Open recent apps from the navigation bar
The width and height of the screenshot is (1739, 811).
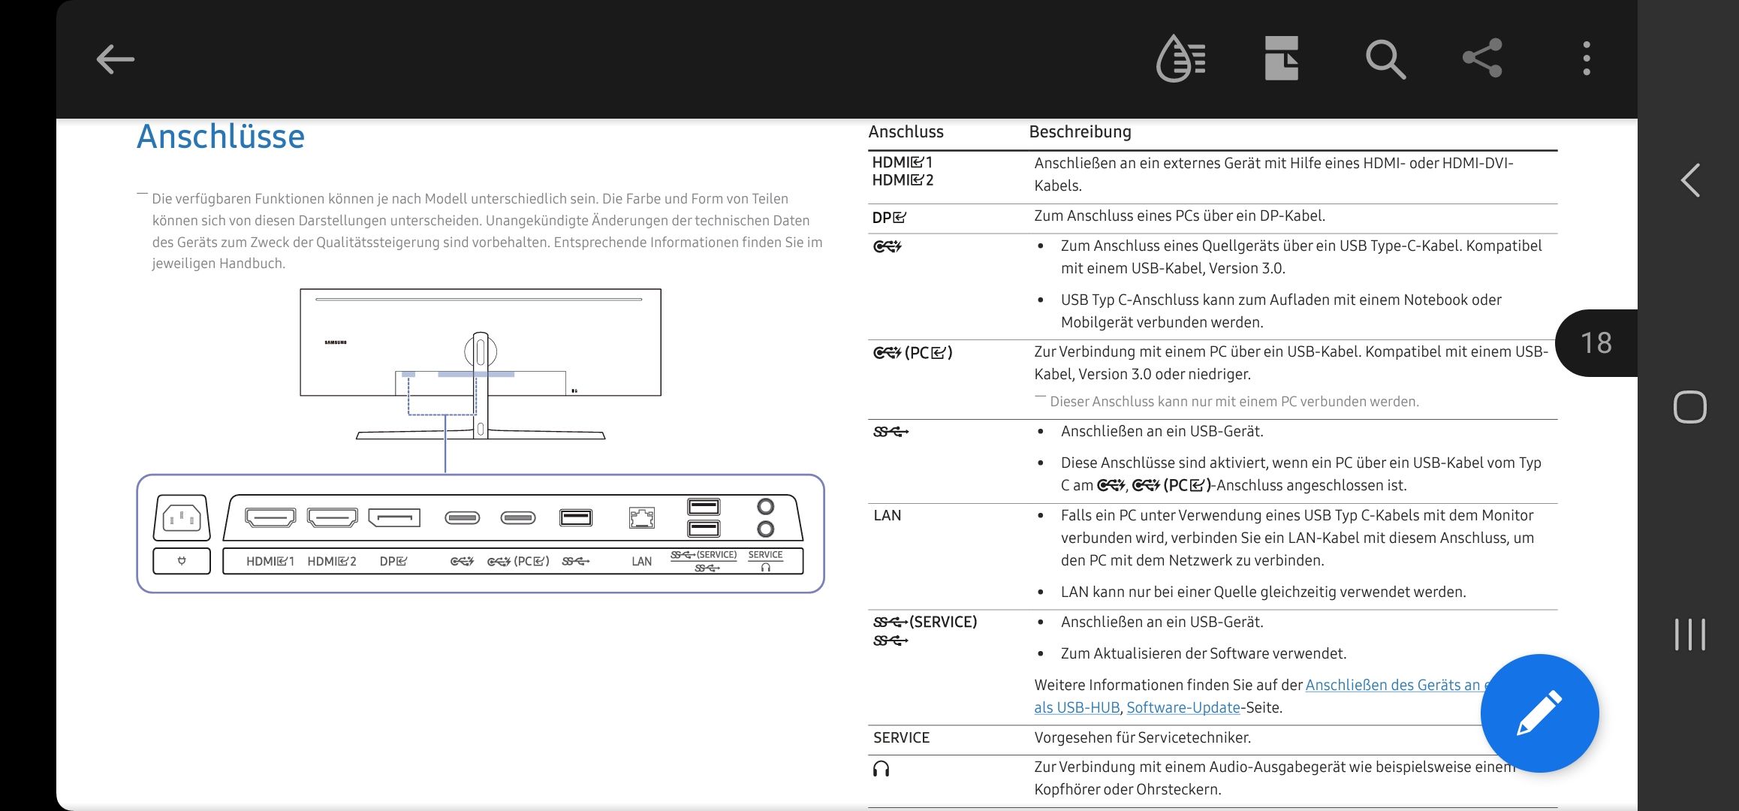click(x=1690, y=635)
